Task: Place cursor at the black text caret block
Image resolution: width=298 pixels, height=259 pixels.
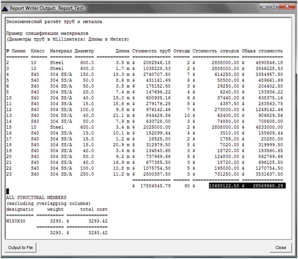Action: pyautogui.click(x=8, y=191)
